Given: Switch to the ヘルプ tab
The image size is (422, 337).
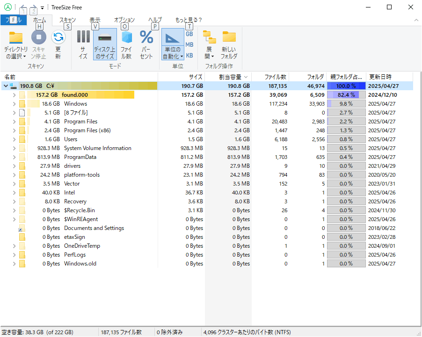Looking at the screenshot, I should point(155,20).
